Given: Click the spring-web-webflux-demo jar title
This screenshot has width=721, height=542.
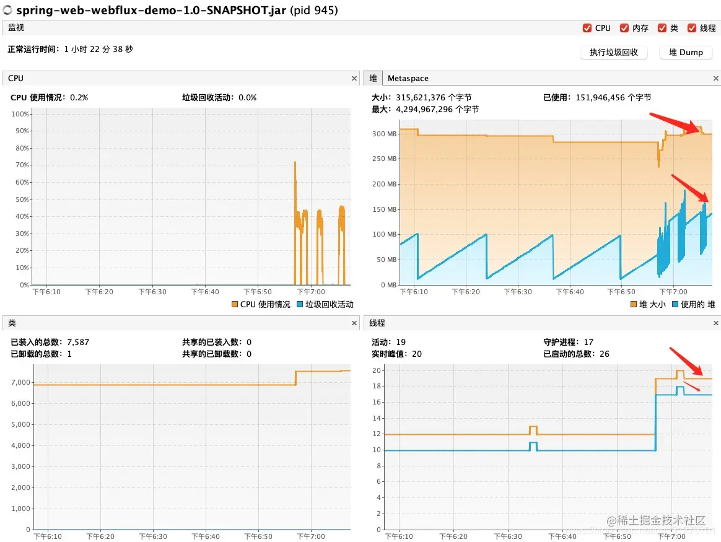Looking at the screenshot, I should 151,10.
